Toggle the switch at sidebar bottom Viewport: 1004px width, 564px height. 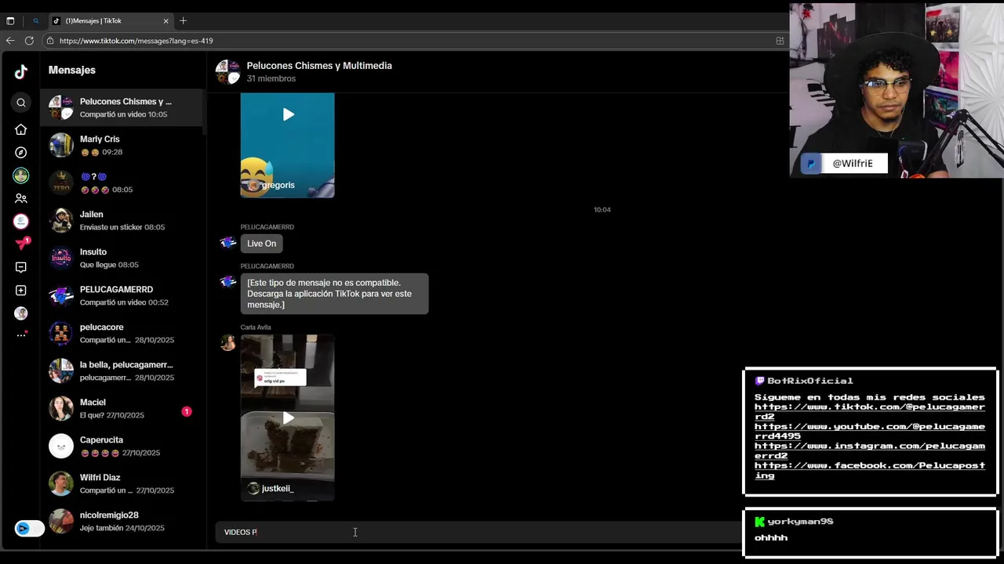28,529
